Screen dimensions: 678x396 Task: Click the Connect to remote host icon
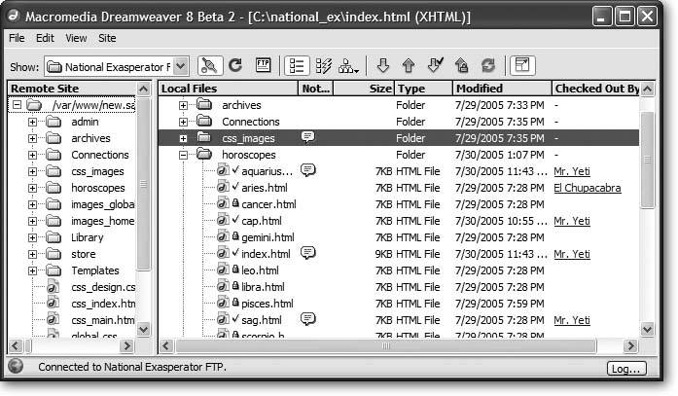[x=207, y=66]
